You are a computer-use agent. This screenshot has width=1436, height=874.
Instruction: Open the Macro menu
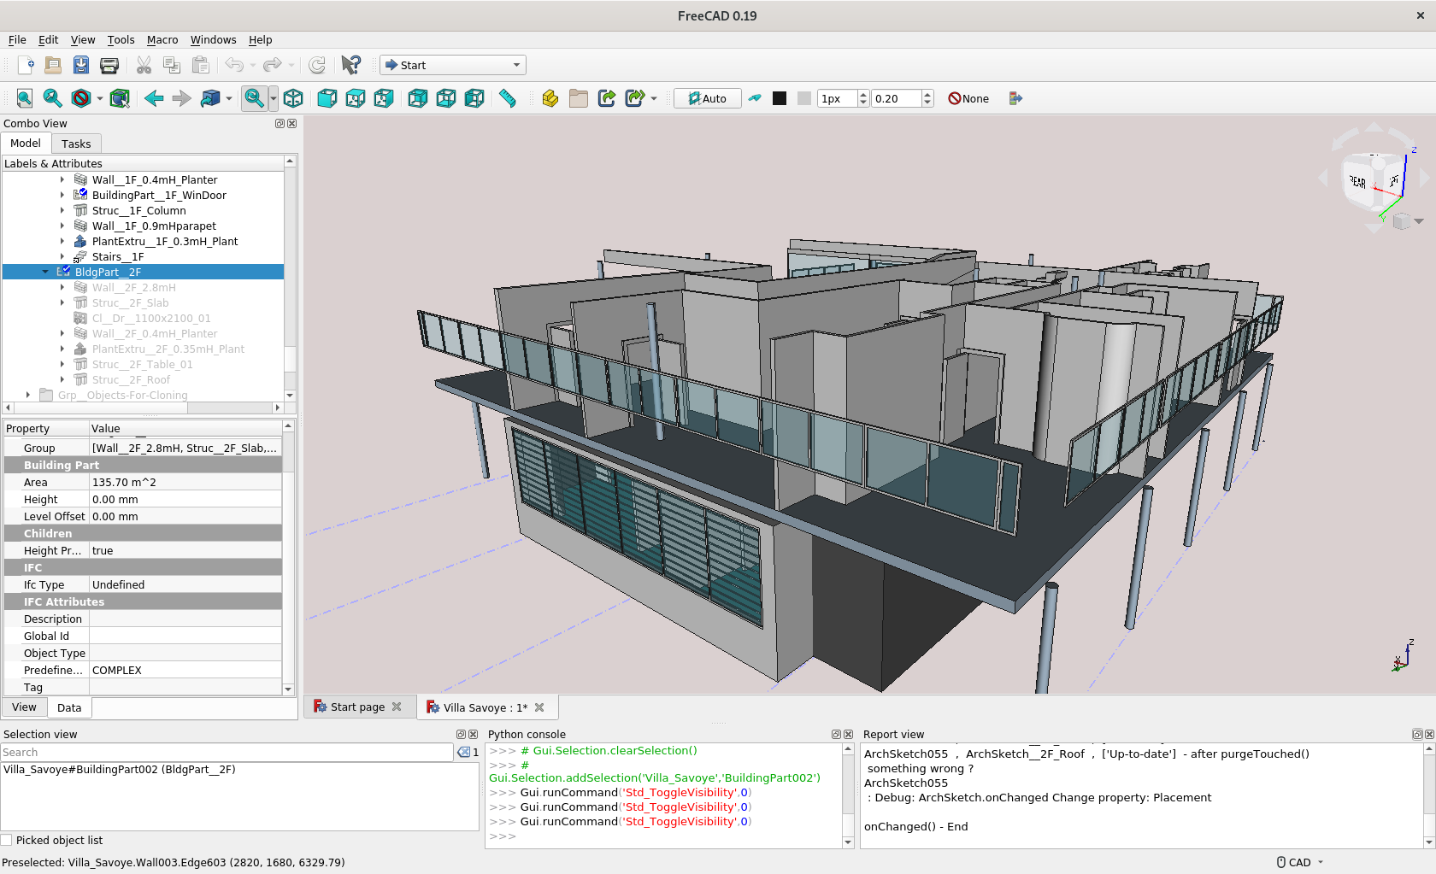[162, 39]
